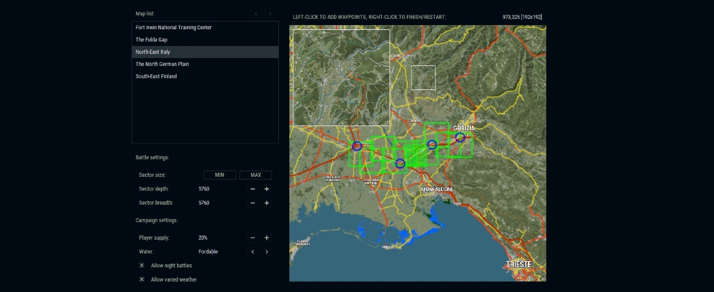Switch Water setting to the previous option
Screen dimensions: 714x292
[x=253, y=252]
